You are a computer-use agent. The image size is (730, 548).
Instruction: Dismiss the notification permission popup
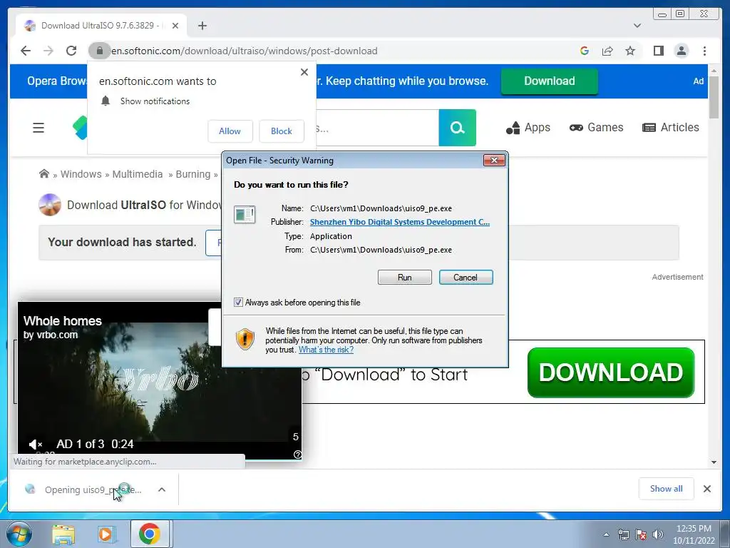tap(304, 72)
